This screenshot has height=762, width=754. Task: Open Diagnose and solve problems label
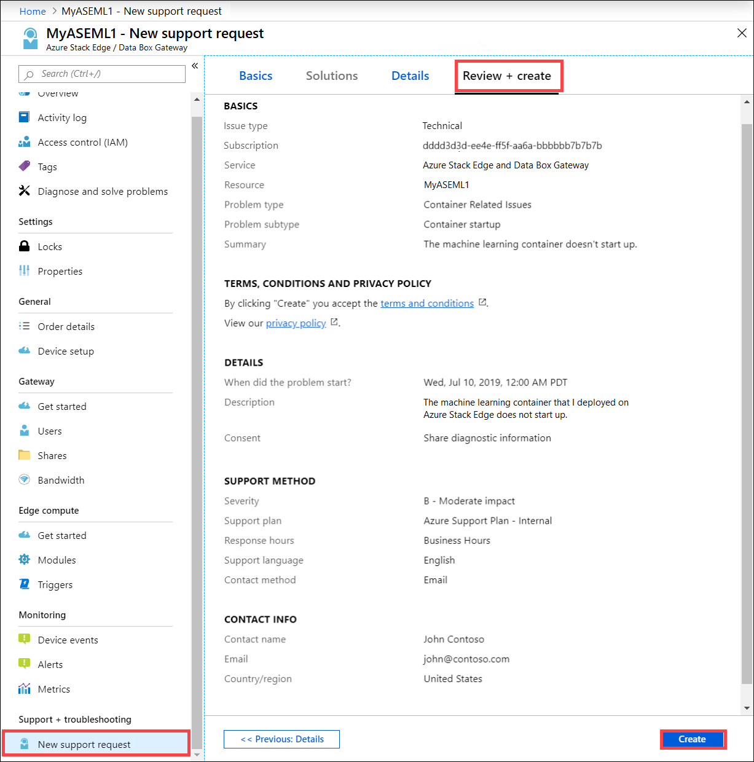103,191
